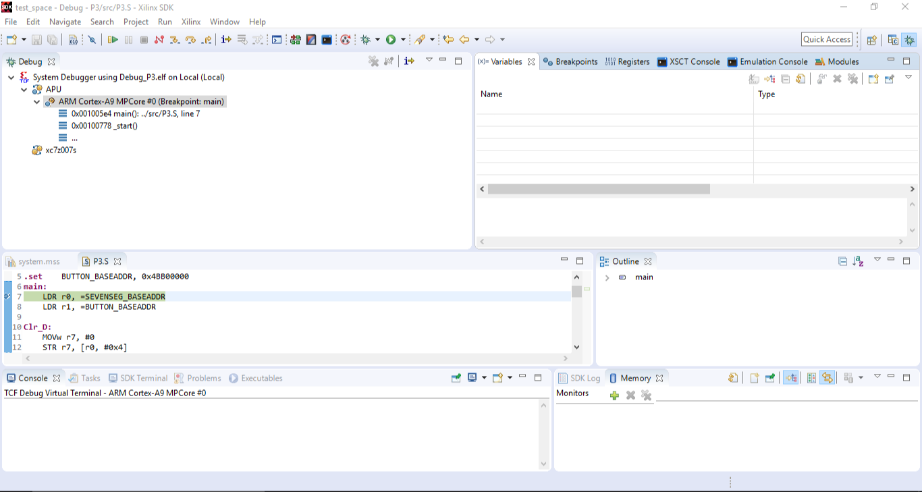Switch to the Modules tab
922x492 pixels.
coord(837,61)
